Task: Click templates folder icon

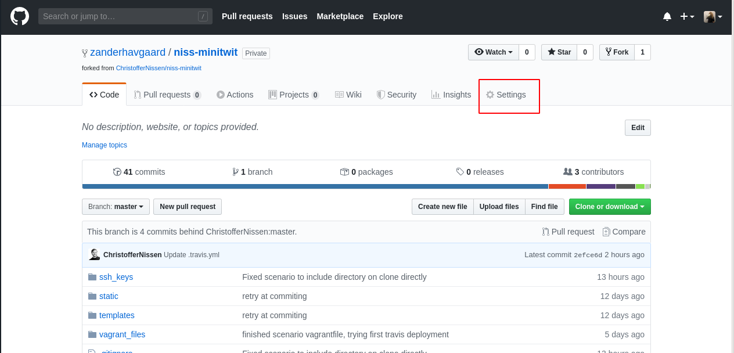Action: point(92,315)
